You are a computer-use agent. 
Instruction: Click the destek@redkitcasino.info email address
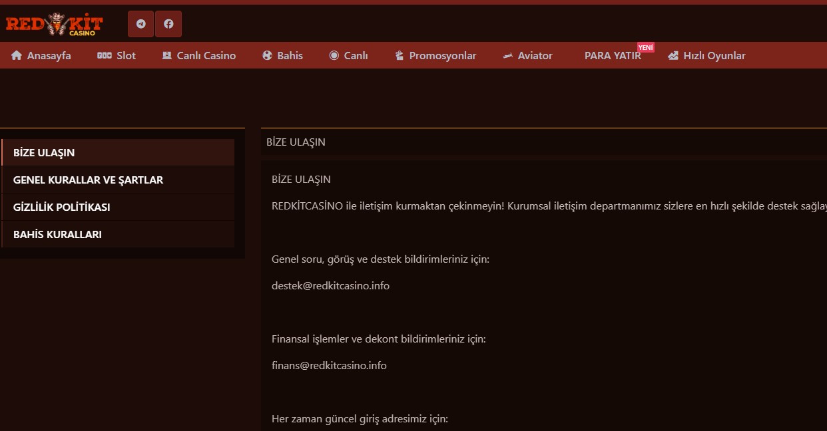[x=330, y=285]
